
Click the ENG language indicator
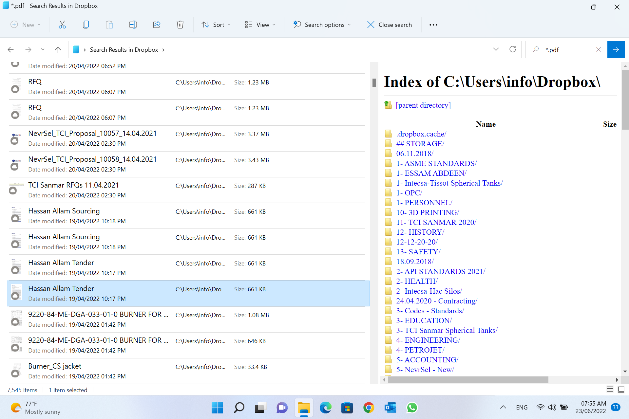tap(522, 408)
